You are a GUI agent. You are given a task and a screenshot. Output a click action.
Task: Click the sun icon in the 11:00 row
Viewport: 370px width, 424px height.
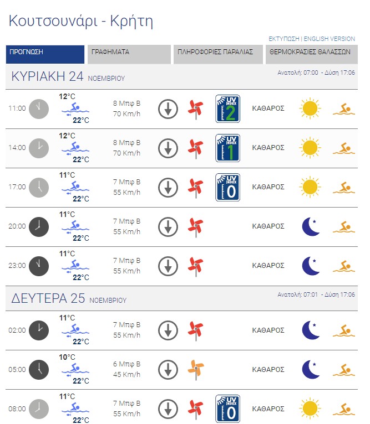point(310,108)
